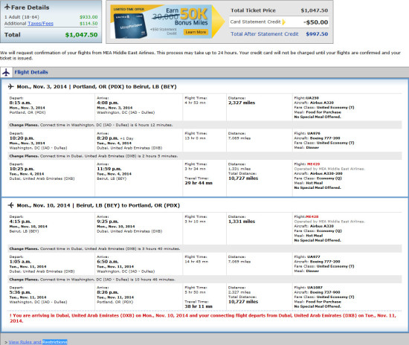Screen dimensions: 409x345
Task: Click the return plane icon for Nov. 10 flight
Action: [10, 205]
